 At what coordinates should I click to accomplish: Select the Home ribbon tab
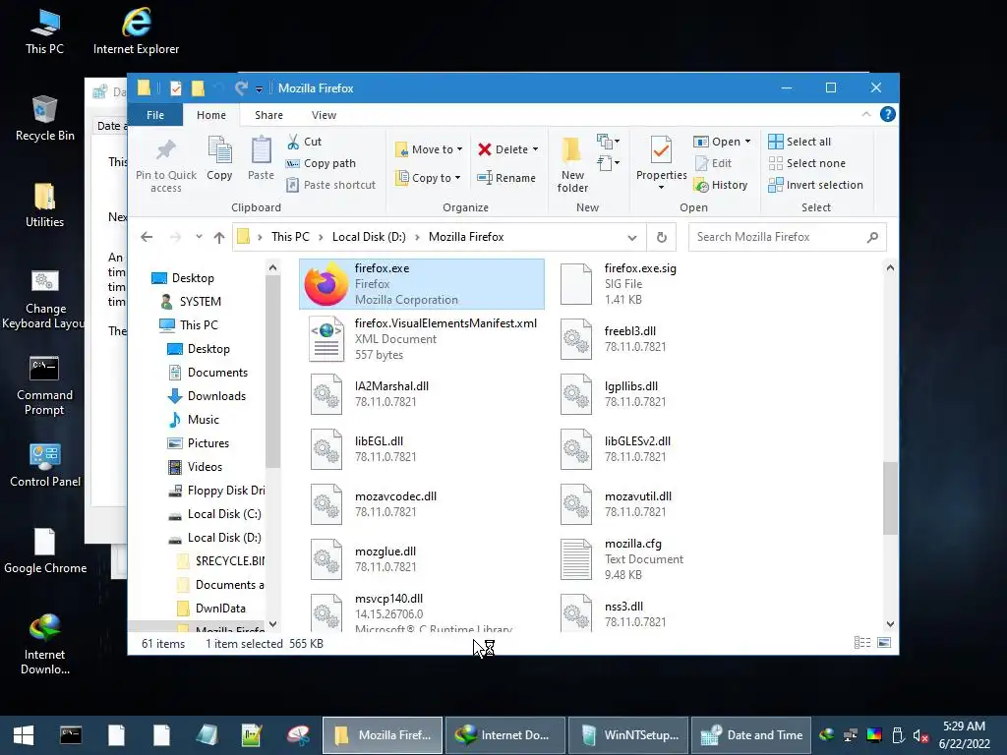tap(211, 115)
